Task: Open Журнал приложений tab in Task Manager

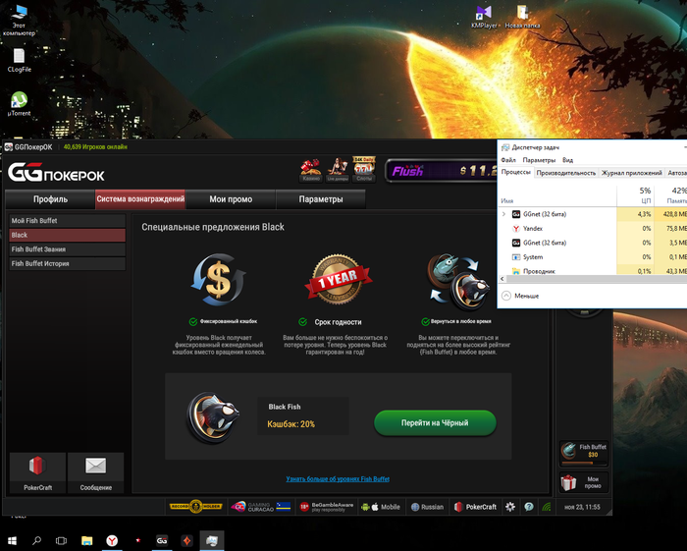Action: (x=631, y=173)
